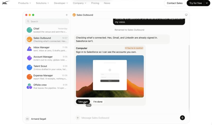Open the Talent Scout conversation

coord(47,67)
